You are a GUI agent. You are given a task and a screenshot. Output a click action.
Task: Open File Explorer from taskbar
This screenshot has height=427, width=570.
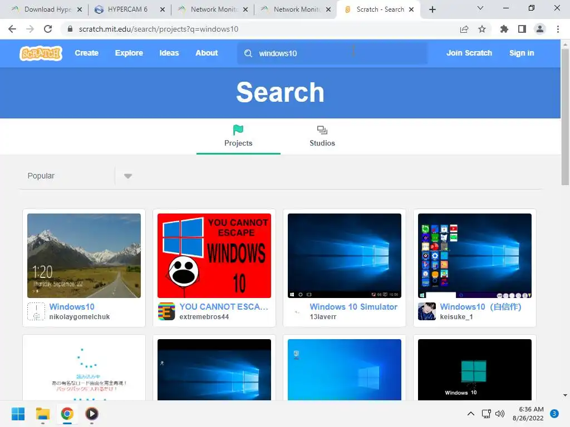click(x=42, y=414)
